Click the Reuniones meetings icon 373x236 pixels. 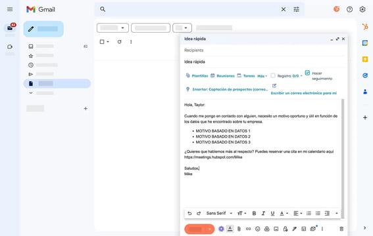coord(212,75)
